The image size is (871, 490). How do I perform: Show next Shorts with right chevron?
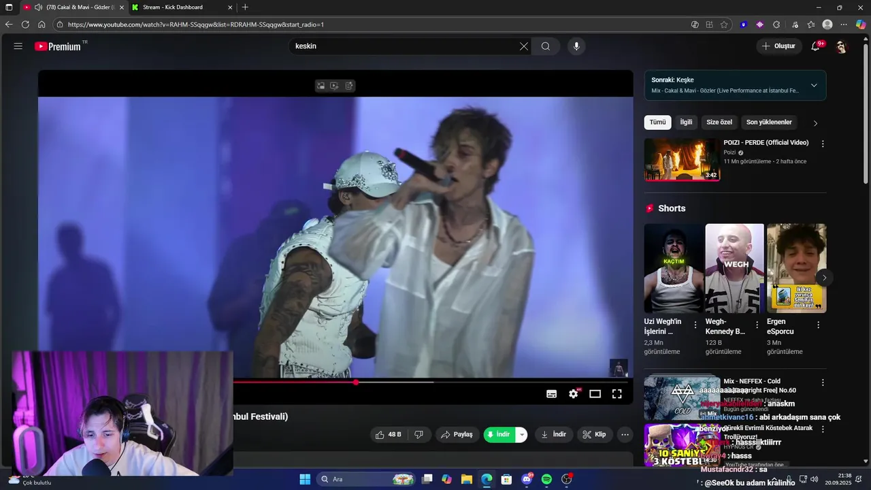824,278
